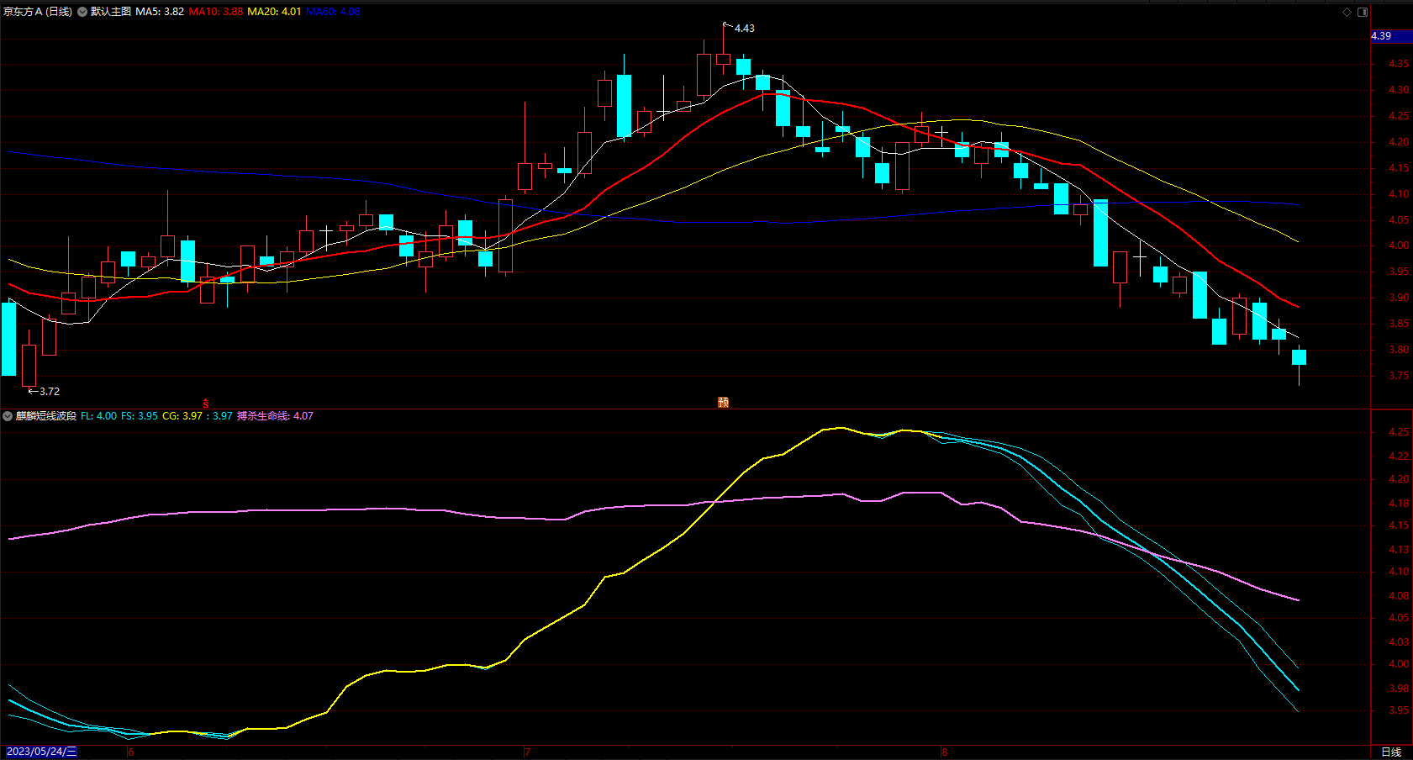Click the 日线 period button at bottom right
This screenshot has width=1413, height=760.
click(1391, 752)
